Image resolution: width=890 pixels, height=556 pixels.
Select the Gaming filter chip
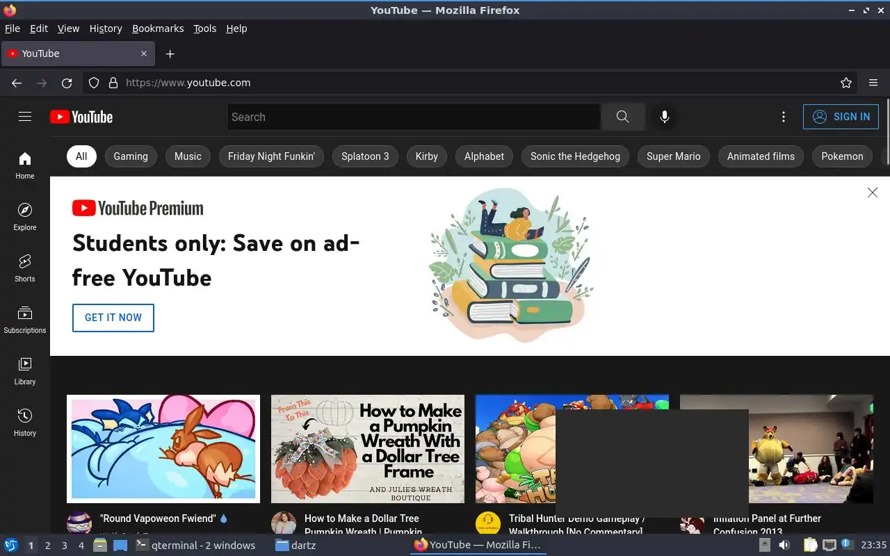(131, 156)
